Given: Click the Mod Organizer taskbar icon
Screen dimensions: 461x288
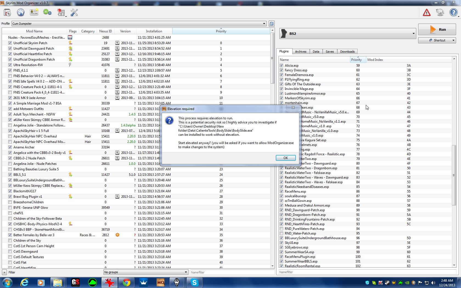Looking at the screenshot, I should click(x=161, y=283).
